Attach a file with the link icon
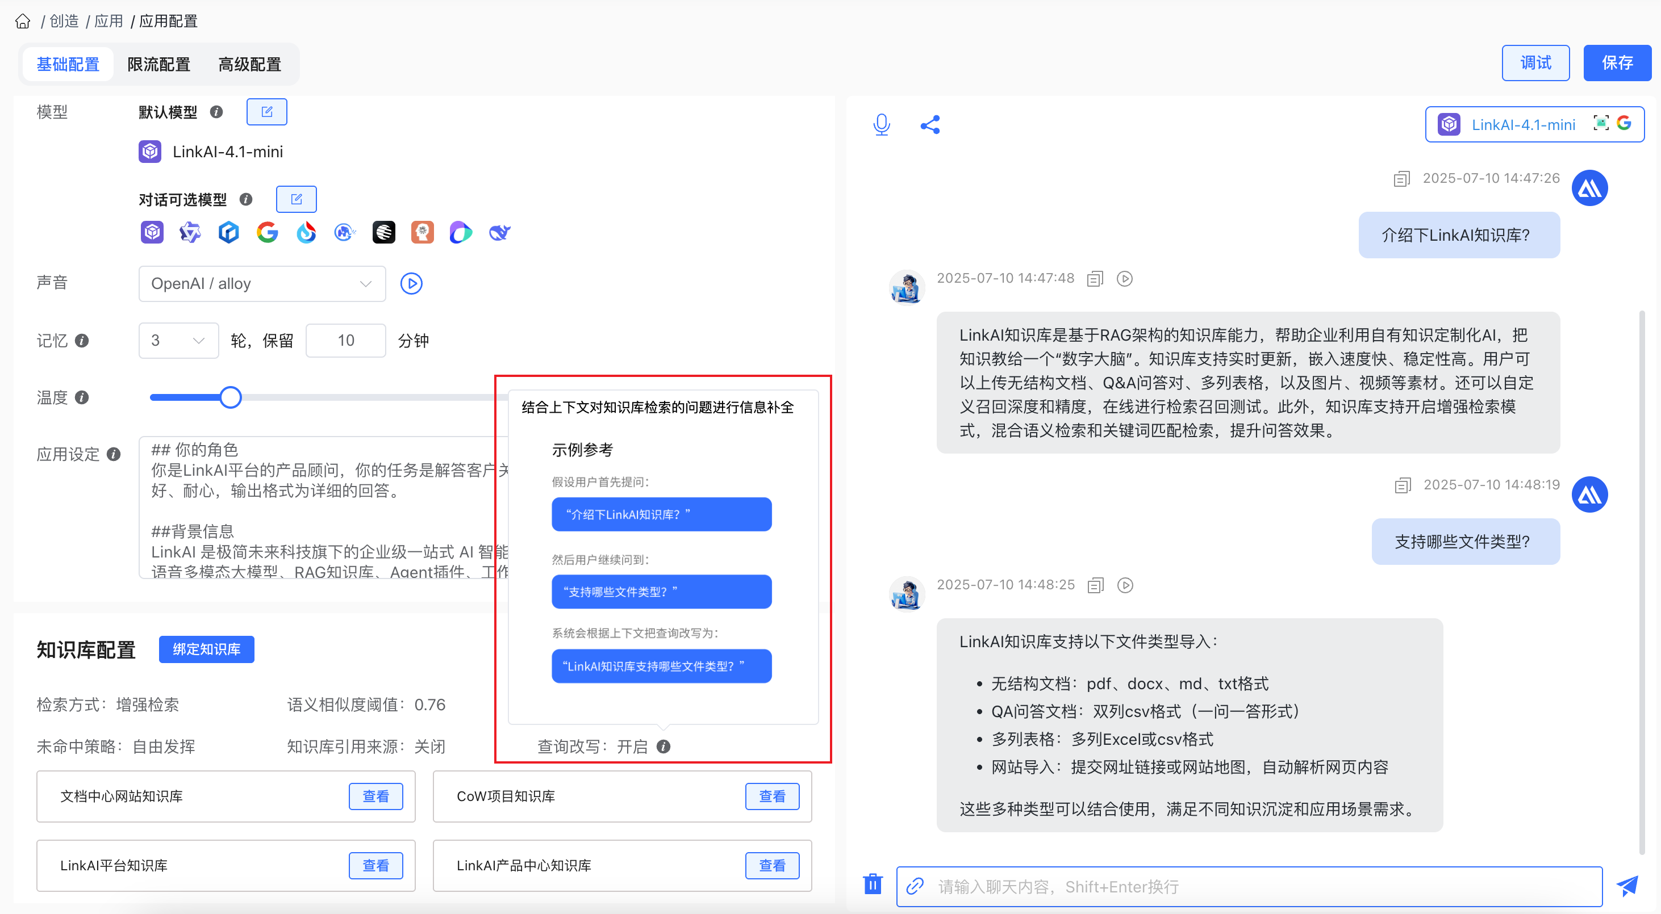1661x914 pixels. point(915,886)
